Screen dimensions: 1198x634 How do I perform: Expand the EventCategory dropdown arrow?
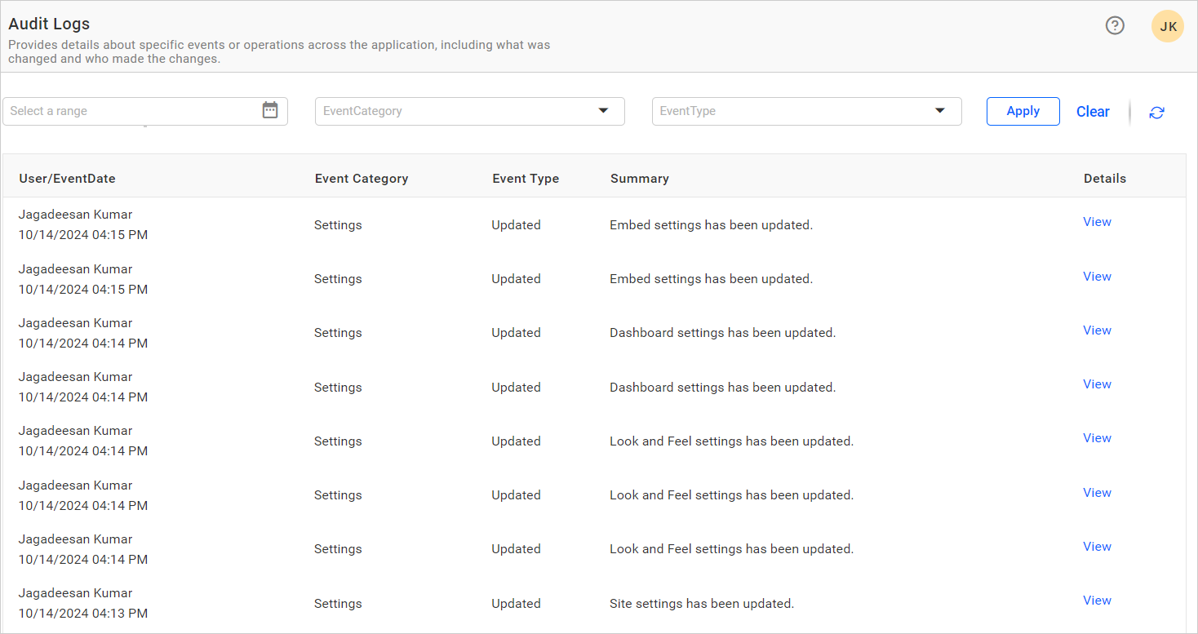pyautogui.click(x=603, y=111)
